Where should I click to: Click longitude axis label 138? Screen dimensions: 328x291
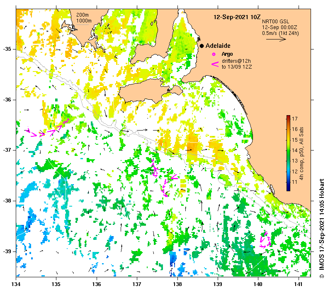(x=177, y=284)
